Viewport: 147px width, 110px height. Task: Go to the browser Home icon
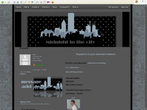[21, 2]
